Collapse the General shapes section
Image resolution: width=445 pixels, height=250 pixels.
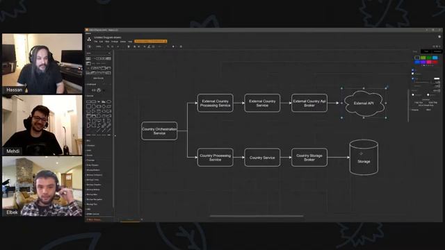pos(90,96)
